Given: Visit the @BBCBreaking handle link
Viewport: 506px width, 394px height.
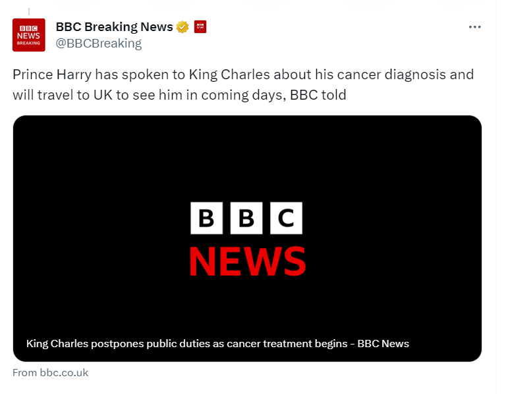Looking at the screenshot, I should (99, 44).
